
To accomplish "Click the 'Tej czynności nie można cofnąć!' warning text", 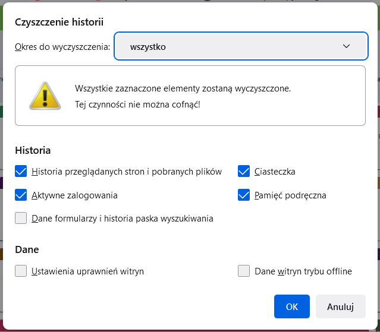I will pos(137,105).
